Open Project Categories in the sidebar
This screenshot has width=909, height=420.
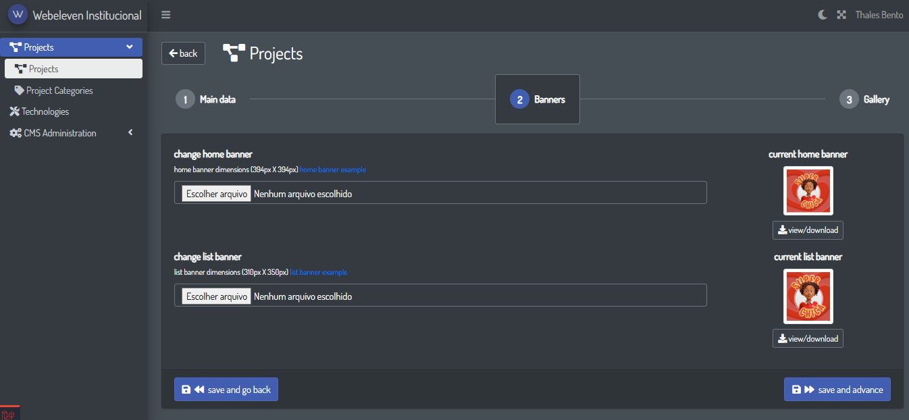pyautogui.click(x=59, y=90)
